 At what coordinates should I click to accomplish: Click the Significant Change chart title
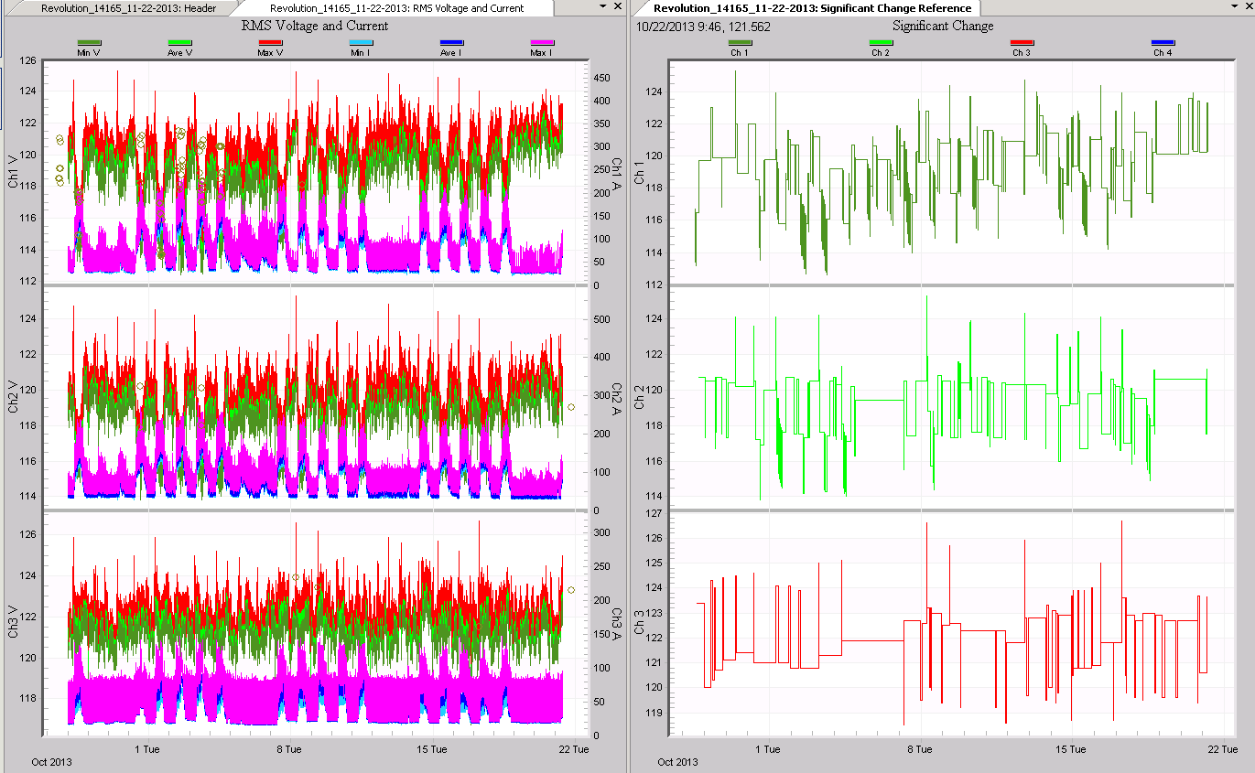click(943, 27)
